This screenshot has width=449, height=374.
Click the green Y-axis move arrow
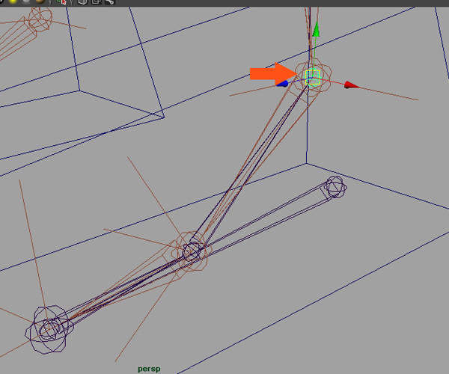(316, 29)
